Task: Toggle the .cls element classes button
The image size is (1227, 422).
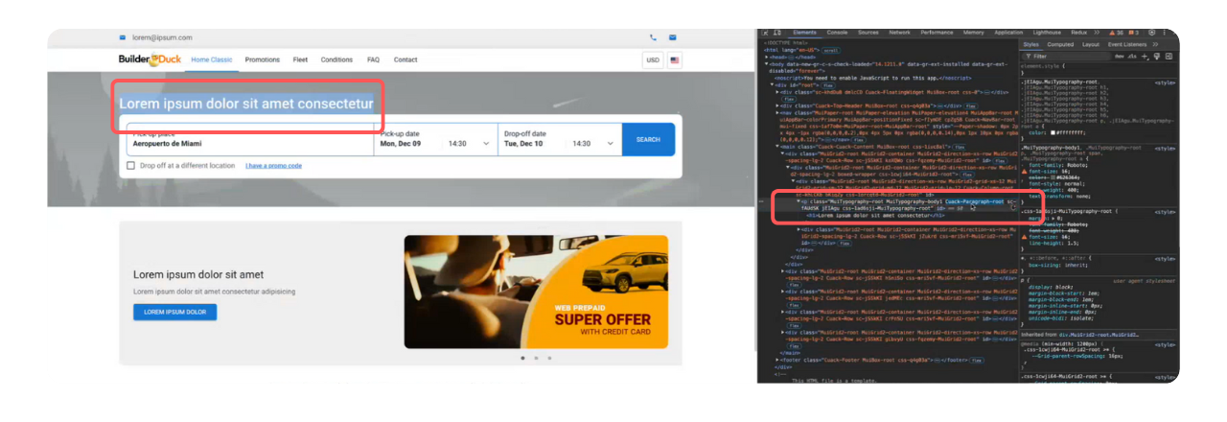Action: tap(1132, 57)
